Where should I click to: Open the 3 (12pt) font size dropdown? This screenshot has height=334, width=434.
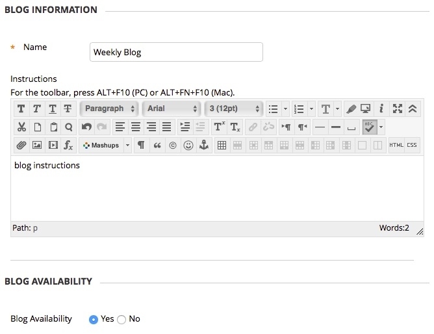click(234, 109)
